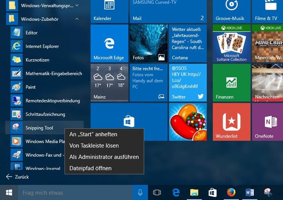Screen dimensions: 283x200
Task: Open Snipping Tool from the taskbar
Action: 268,193
